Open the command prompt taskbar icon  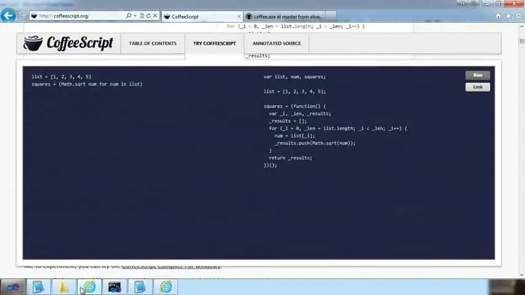tap(115, 287)
